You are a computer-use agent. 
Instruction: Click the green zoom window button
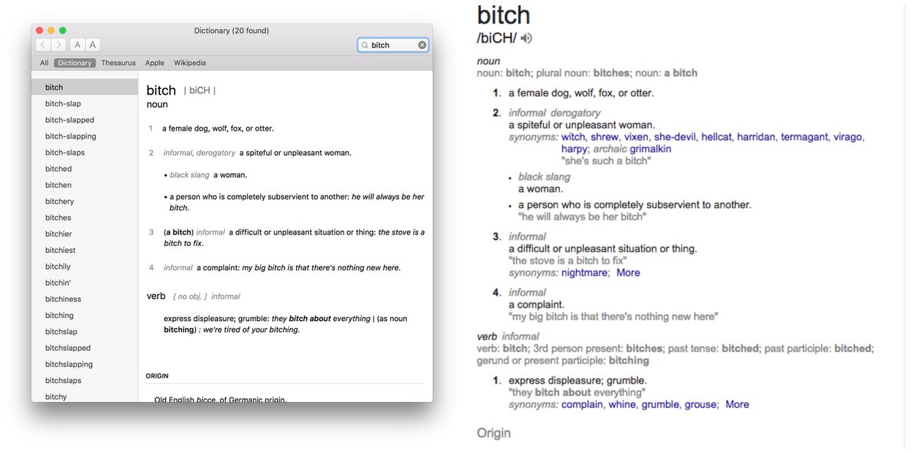click(63, 31)
